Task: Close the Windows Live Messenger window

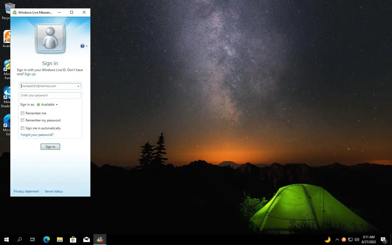Action: 84,12
